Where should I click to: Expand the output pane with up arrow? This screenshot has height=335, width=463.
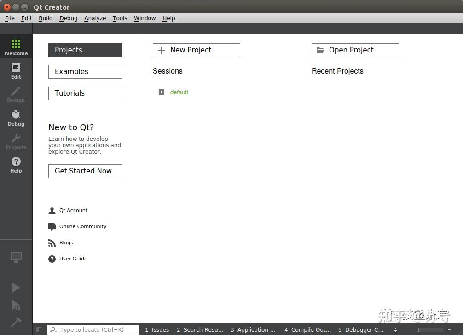click(x=450, y=329)
